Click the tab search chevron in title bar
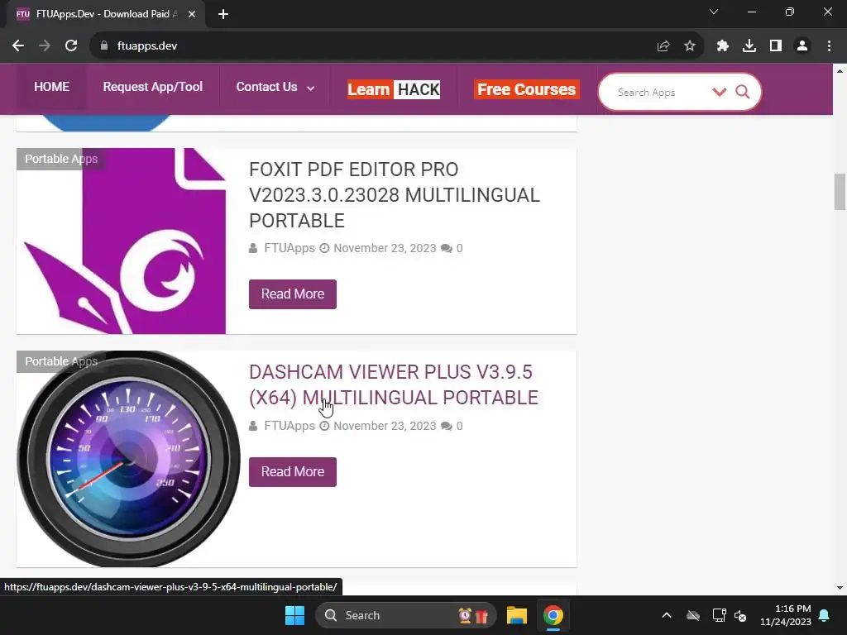The height and width of the screenshot is (635, 847). pos(714,12)
